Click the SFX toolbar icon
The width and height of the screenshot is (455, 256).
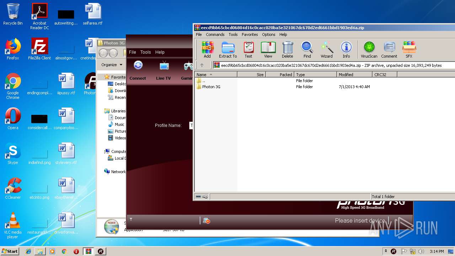click(409, 49)
